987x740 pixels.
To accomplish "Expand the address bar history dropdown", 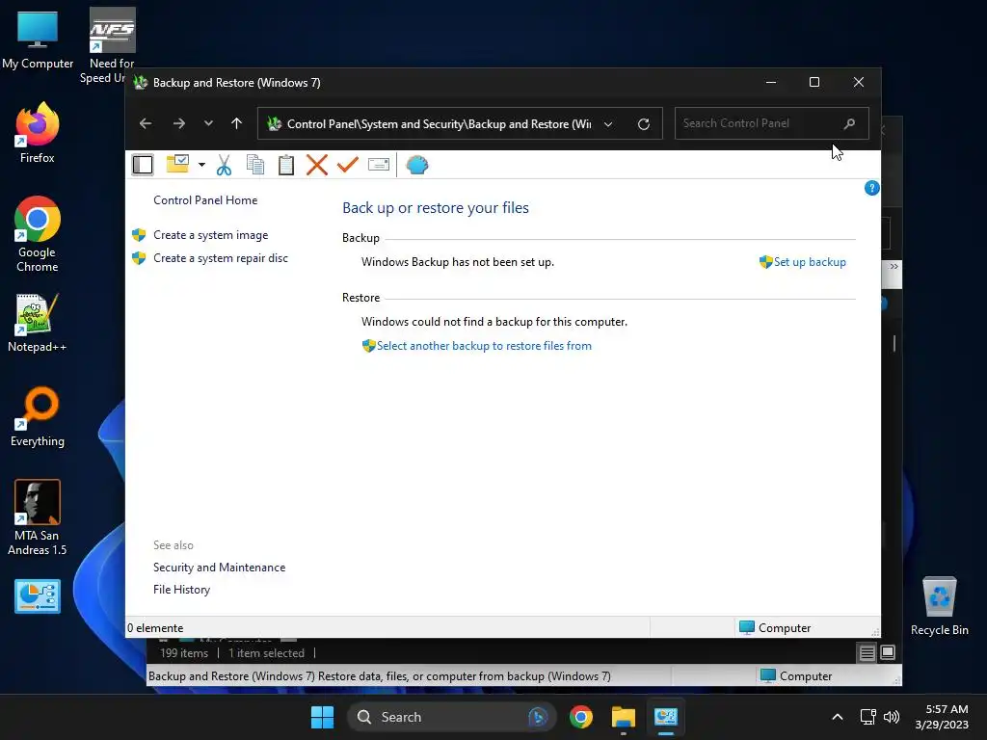I will [608, 124].
